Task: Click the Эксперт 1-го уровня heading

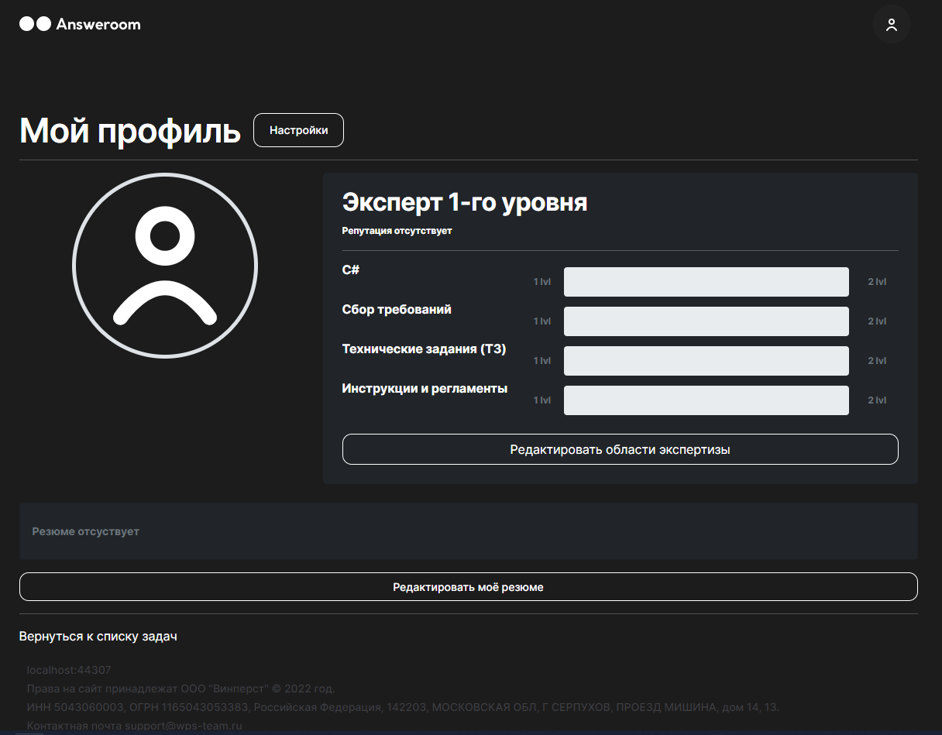Action: pos(465,203)
